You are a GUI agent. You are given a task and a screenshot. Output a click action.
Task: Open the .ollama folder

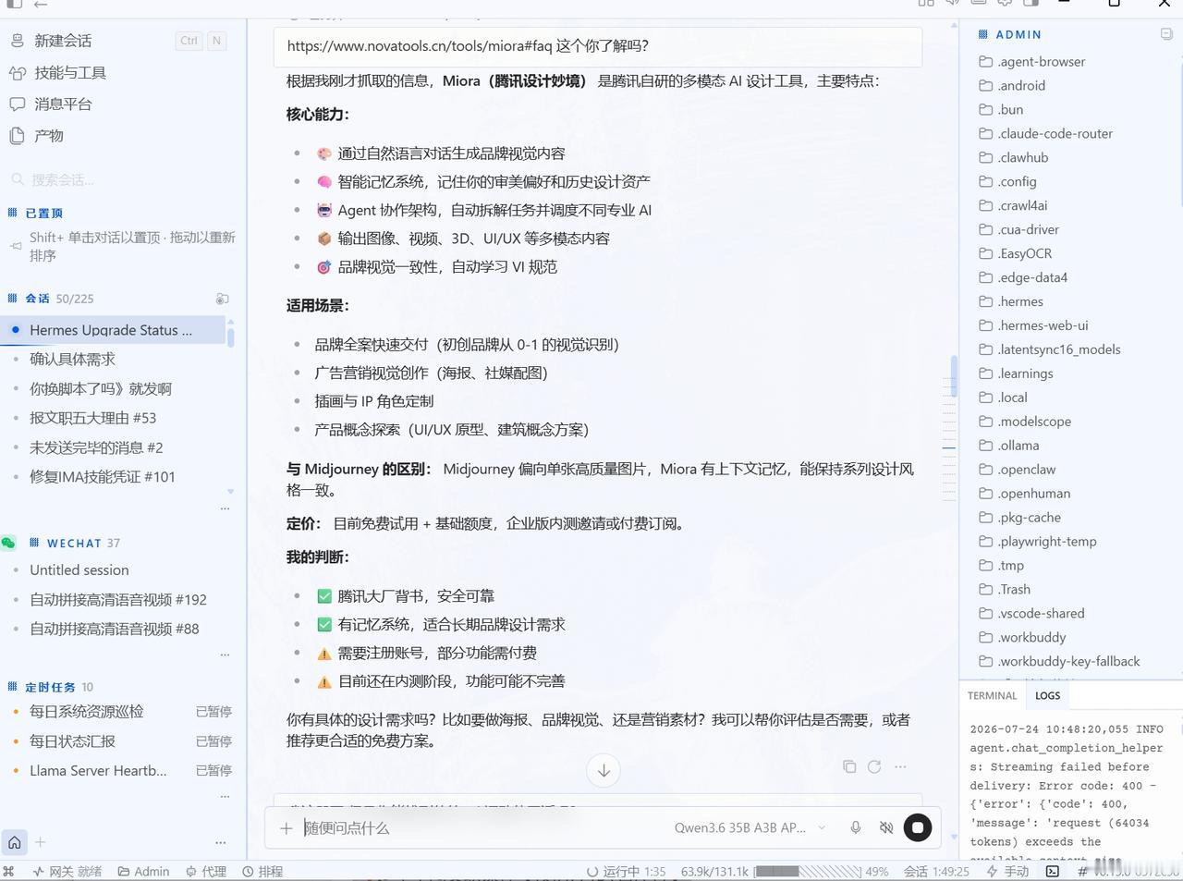(x=1018, y=446)
